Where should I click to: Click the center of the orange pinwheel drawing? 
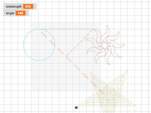[105, 45]
